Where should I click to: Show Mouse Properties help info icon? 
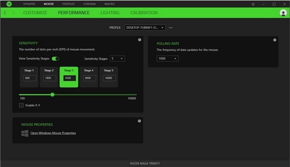pyautogui.click(x=139, y=121)
